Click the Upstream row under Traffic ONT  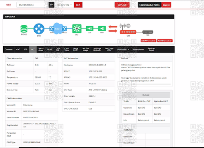tap(146, 137)
